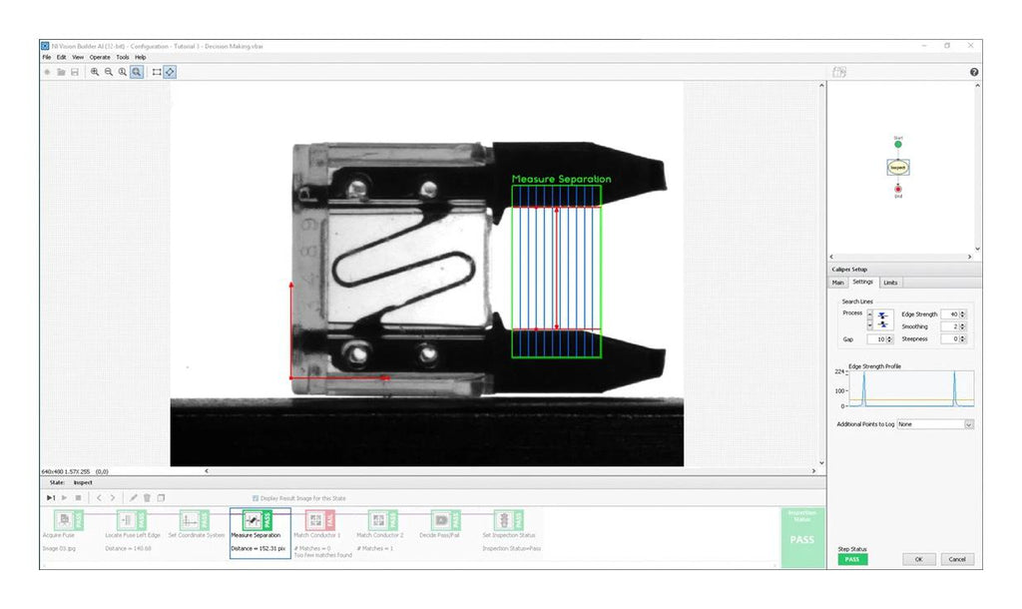Image resolution: width=1022 pixels, height=609 pixels.
Task: Select the Inspect state node in diagram
Action: click(x=898, y=168)
